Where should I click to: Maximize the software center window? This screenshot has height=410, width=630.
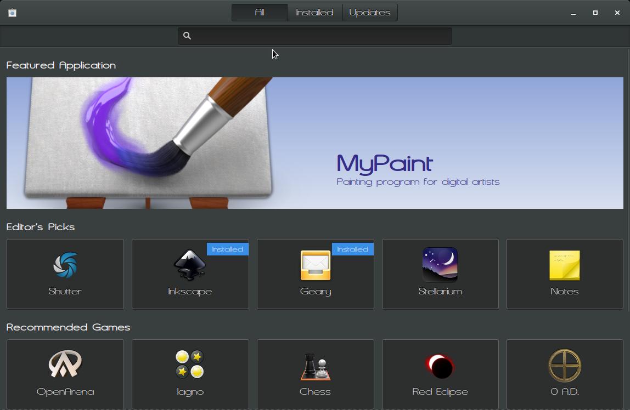pos(595,13)
